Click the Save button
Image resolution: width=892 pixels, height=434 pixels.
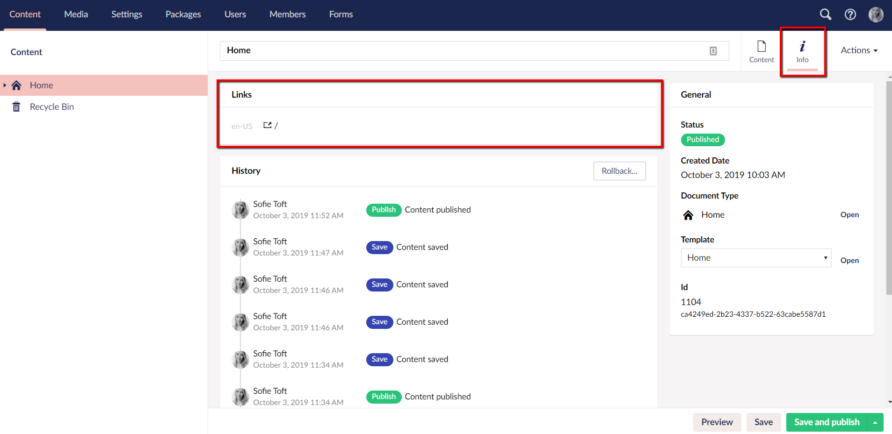[764, 422]
